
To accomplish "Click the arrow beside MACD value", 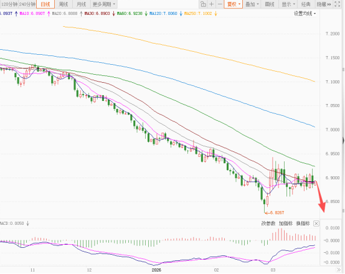I will 28,224.
